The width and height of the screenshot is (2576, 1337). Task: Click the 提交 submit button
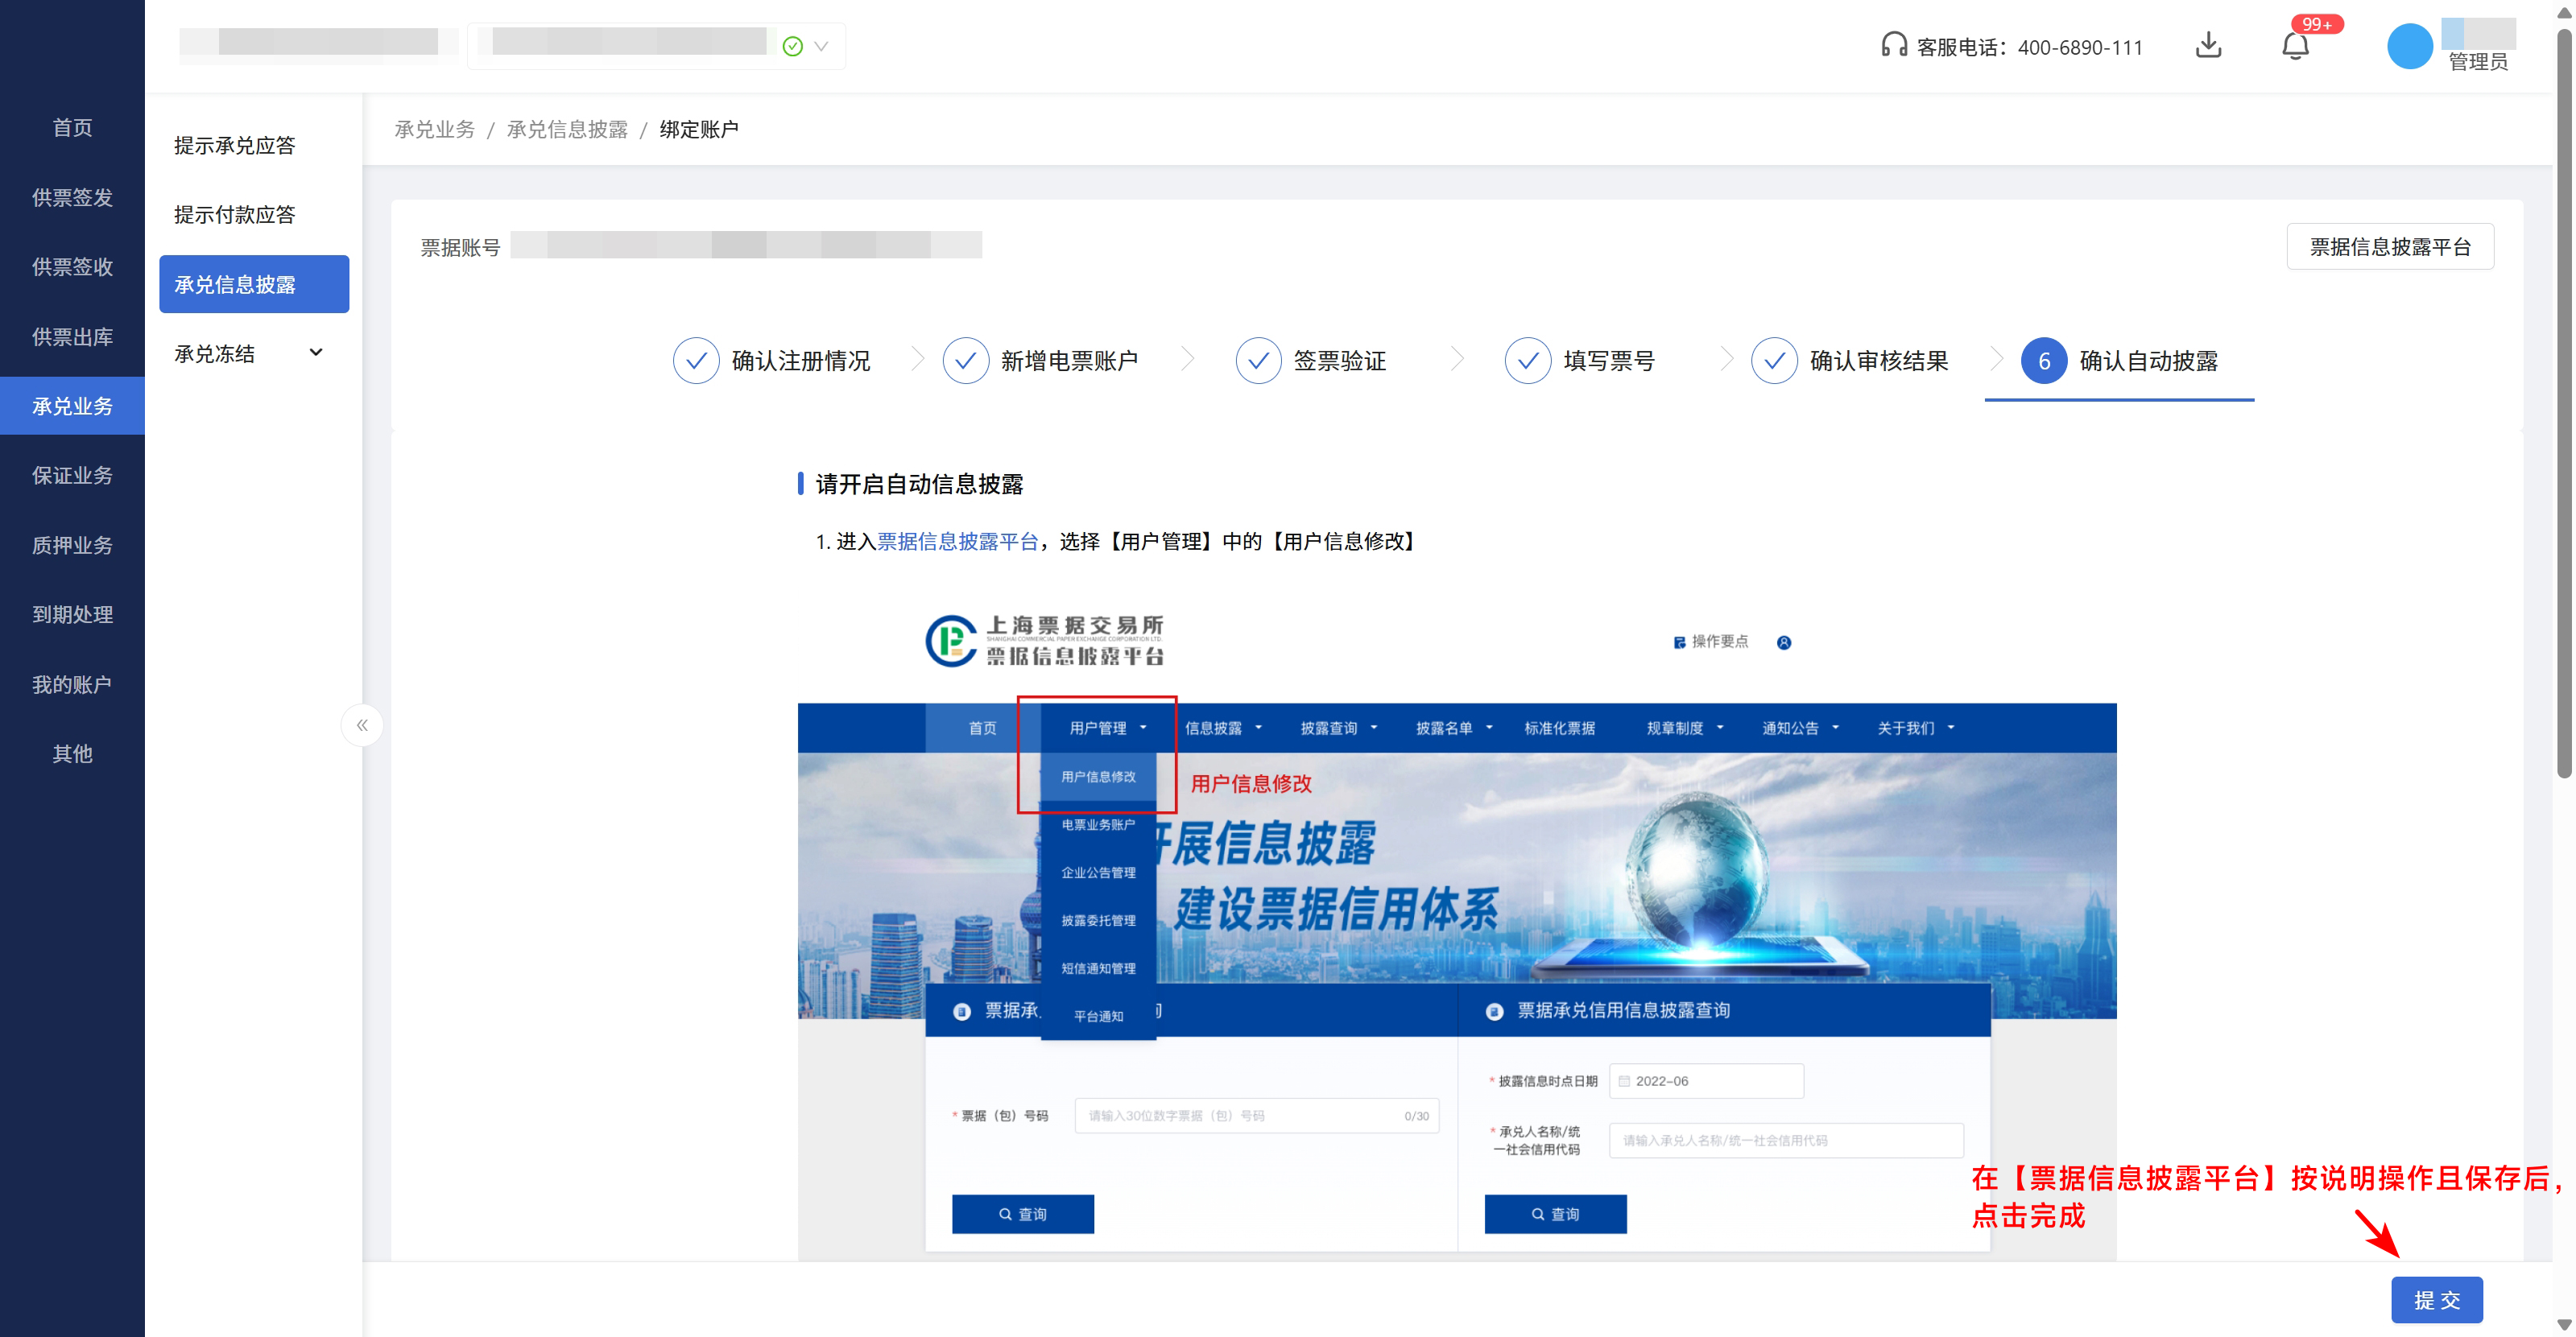click(x=2436, y=1299)
